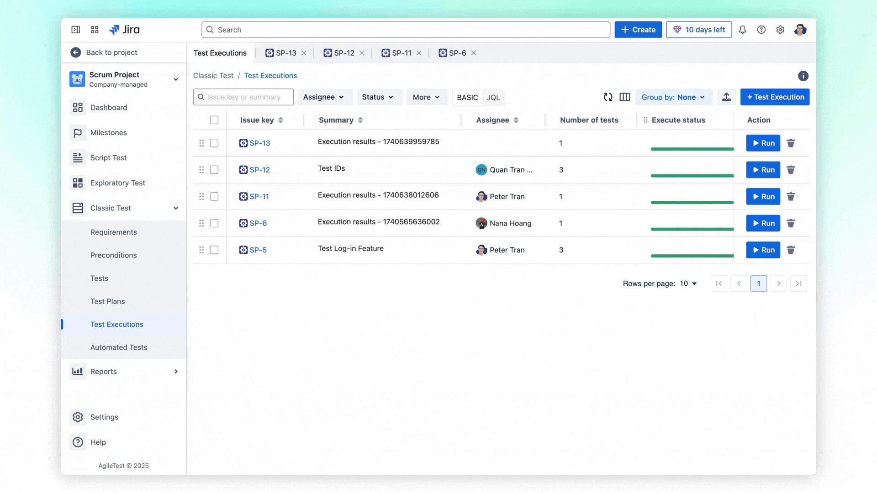
Task: Delete the SP-12 test execution
Action: click(x=791, y=170)
